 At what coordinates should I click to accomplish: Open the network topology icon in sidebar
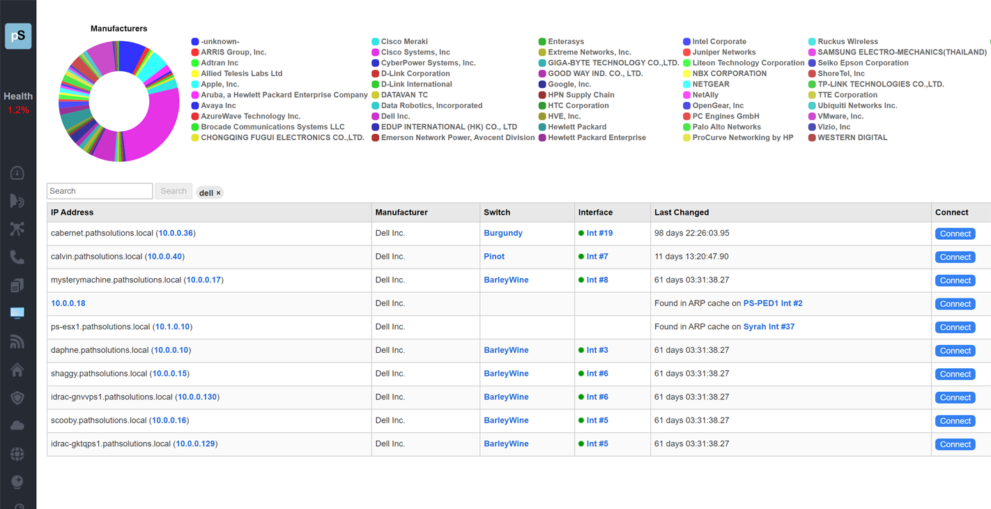[17, 229]
